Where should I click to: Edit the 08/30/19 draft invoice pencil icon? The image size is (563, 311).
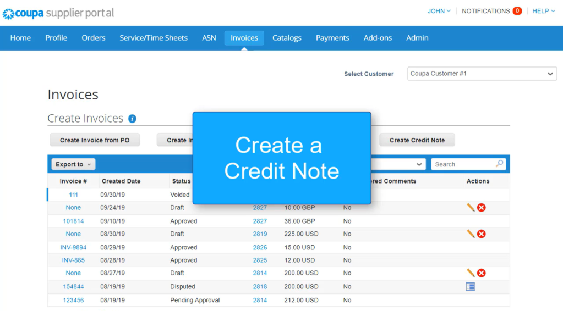471,234
